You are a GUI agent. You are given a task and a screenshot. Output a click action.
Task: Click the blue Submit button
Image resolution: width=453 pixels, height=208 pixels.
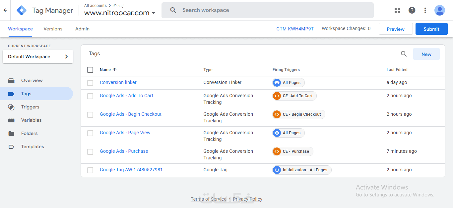(x=431, y=29)
